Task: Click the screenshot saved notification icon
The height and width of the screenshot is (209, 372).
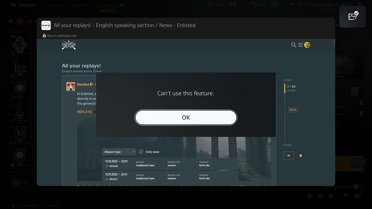Action: pyautogui.click(x=353, y=16)
